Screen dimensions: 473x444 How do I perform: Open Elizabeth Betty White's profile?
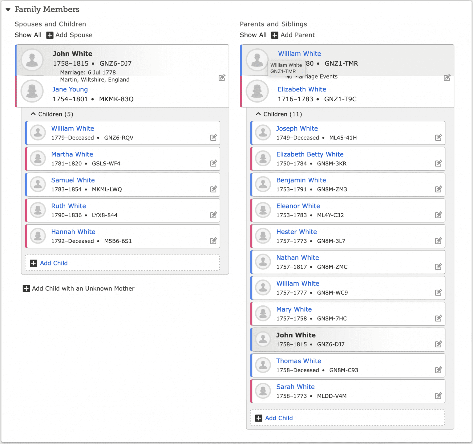pyautogui.click(x=310, y=154)
